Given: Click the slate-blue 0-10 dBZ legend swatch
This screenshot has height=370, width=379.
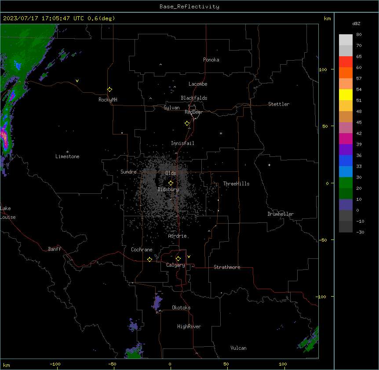Looking at the screenshot, I should coord(346,205).
